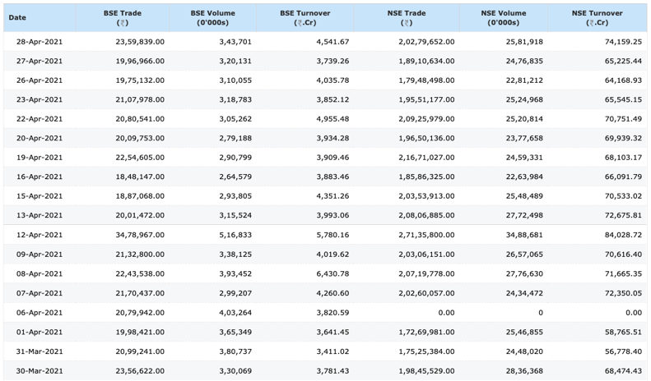Click the BSE Turnover column header

click(x=305, y=18)
